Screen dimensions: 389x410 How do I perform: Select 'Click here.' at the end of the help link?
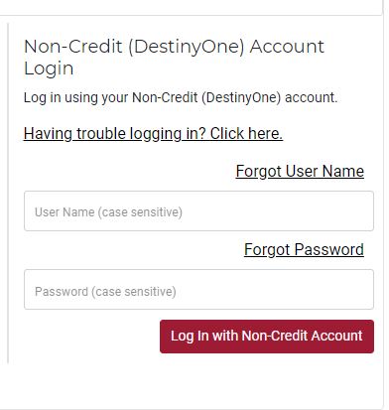(246, 134)
